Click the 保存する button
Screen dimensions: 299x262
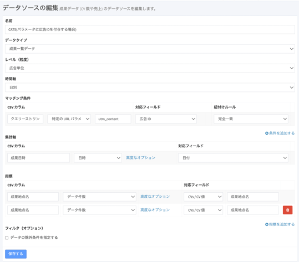click(16, 254)
